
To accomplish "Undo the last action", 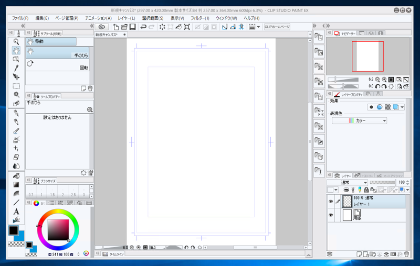I will pos(143,27).
